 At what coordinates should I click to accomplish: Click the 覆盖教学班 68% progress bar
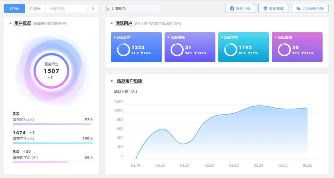coord(53,162)
